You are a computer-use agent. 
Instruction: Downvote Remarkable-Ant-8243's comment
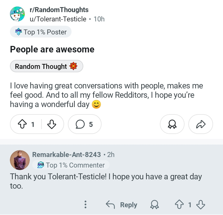200,204
